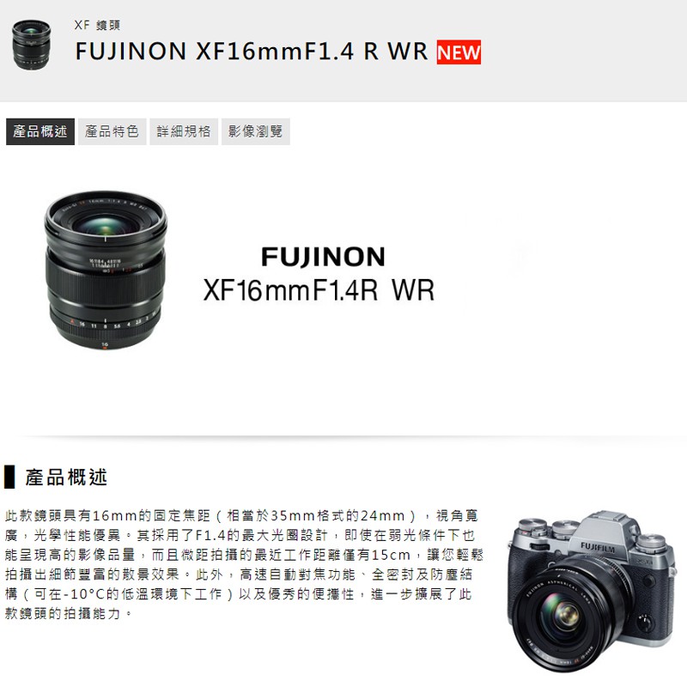Image resolution: width=687 pixels, height=687 pixels.
Task: Click the 35mm格式的24mm text in description
Action: point(337,516)
